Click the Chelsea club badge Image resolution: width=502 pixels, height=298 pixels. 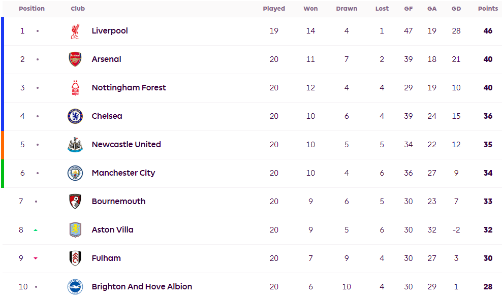point(75,116)
